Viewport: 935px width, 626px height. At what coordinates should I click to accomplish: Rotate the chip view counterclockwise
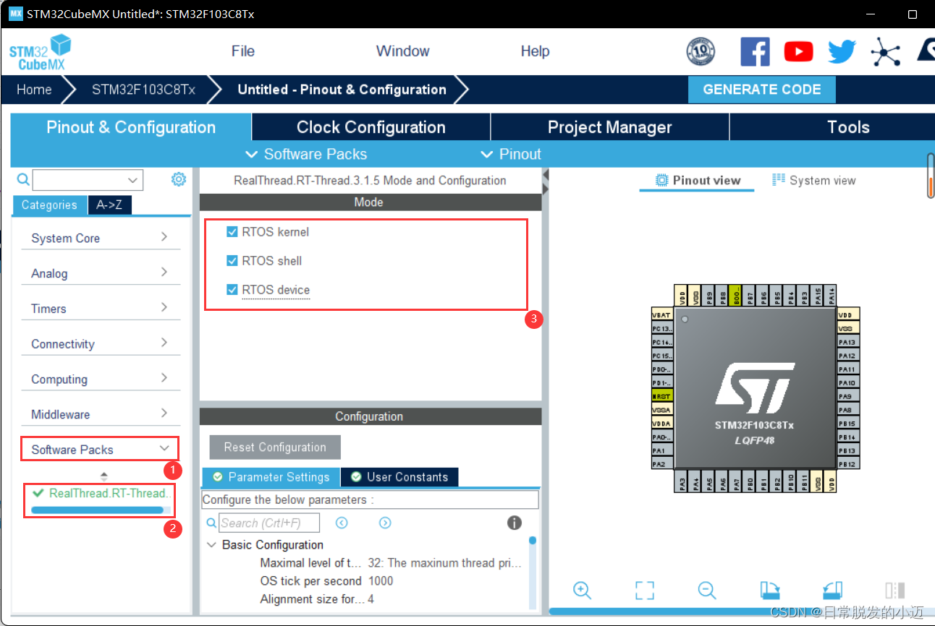[x=833, y=590]
